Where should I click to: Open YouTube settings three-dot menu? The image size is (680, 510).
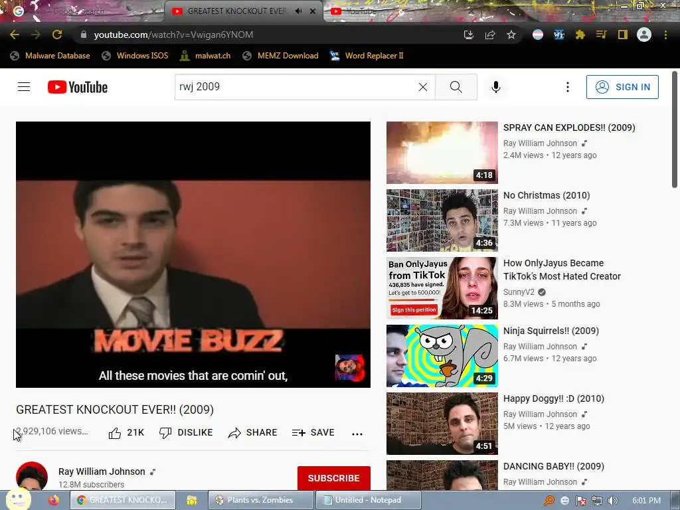pos(567,87)
